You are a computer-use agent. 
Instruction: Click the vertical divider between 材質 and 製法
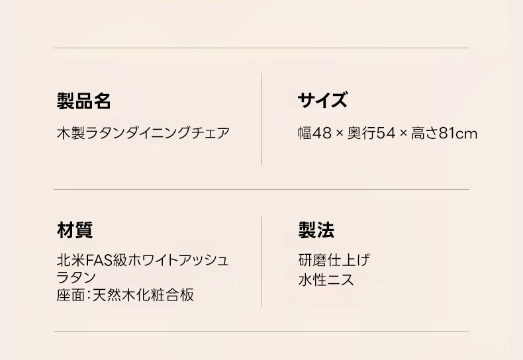261,261
